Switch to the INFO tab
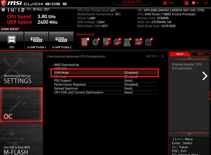 coord(201,54)
